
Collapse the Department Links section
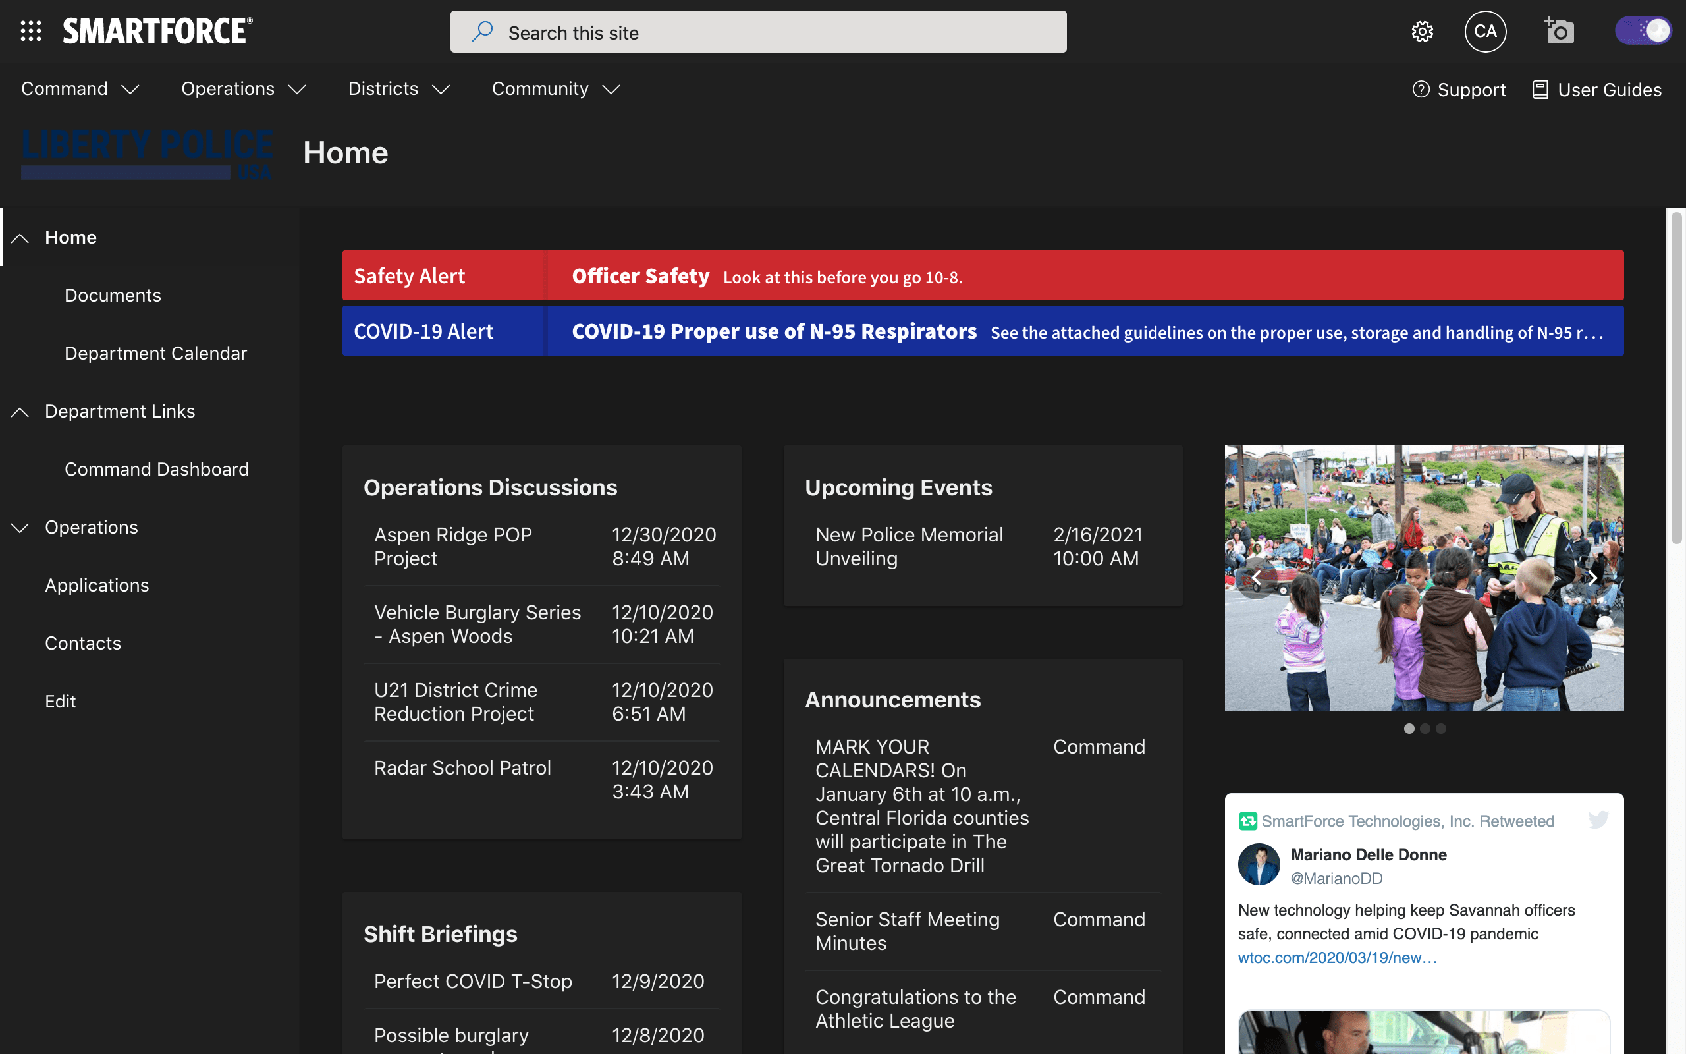tap(20, 412)
